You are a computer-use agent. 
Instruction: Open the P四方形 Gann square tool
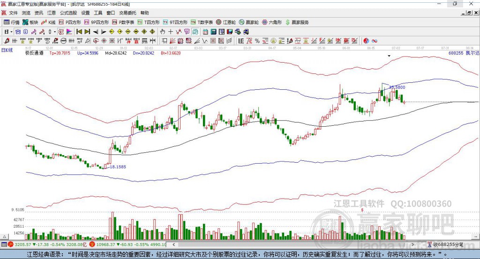pyautogui.click(x=70, y=22)
